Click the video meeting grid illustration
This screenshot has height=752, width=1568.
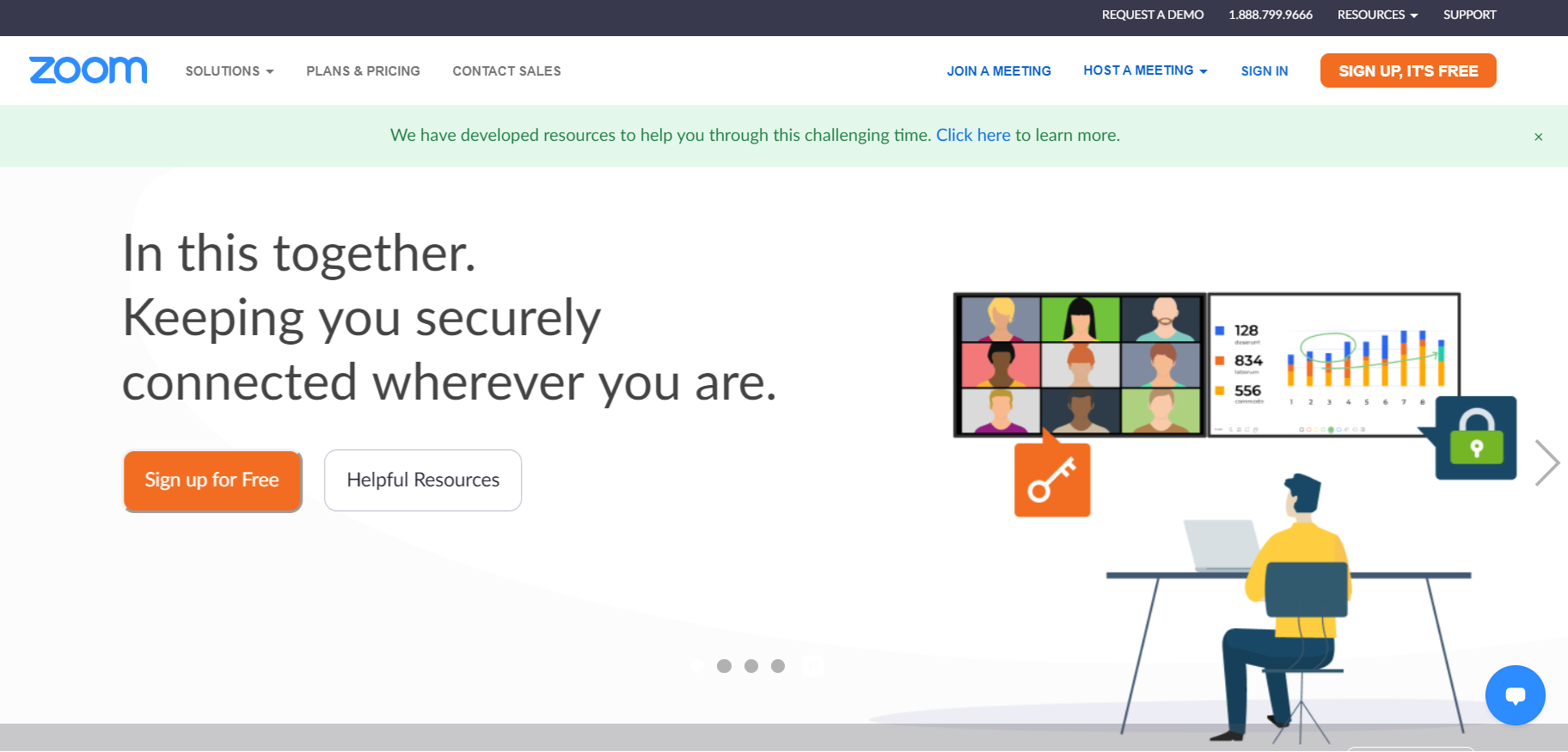(1080, 364)
